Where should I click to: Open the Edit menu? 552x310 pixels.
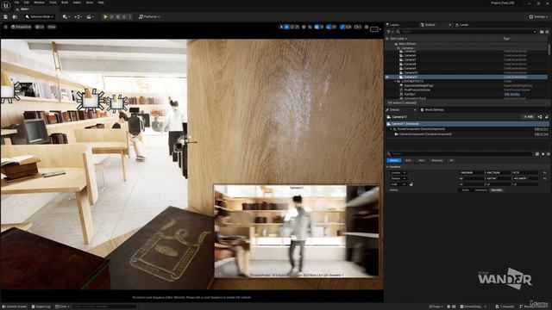tap(27, 3)
